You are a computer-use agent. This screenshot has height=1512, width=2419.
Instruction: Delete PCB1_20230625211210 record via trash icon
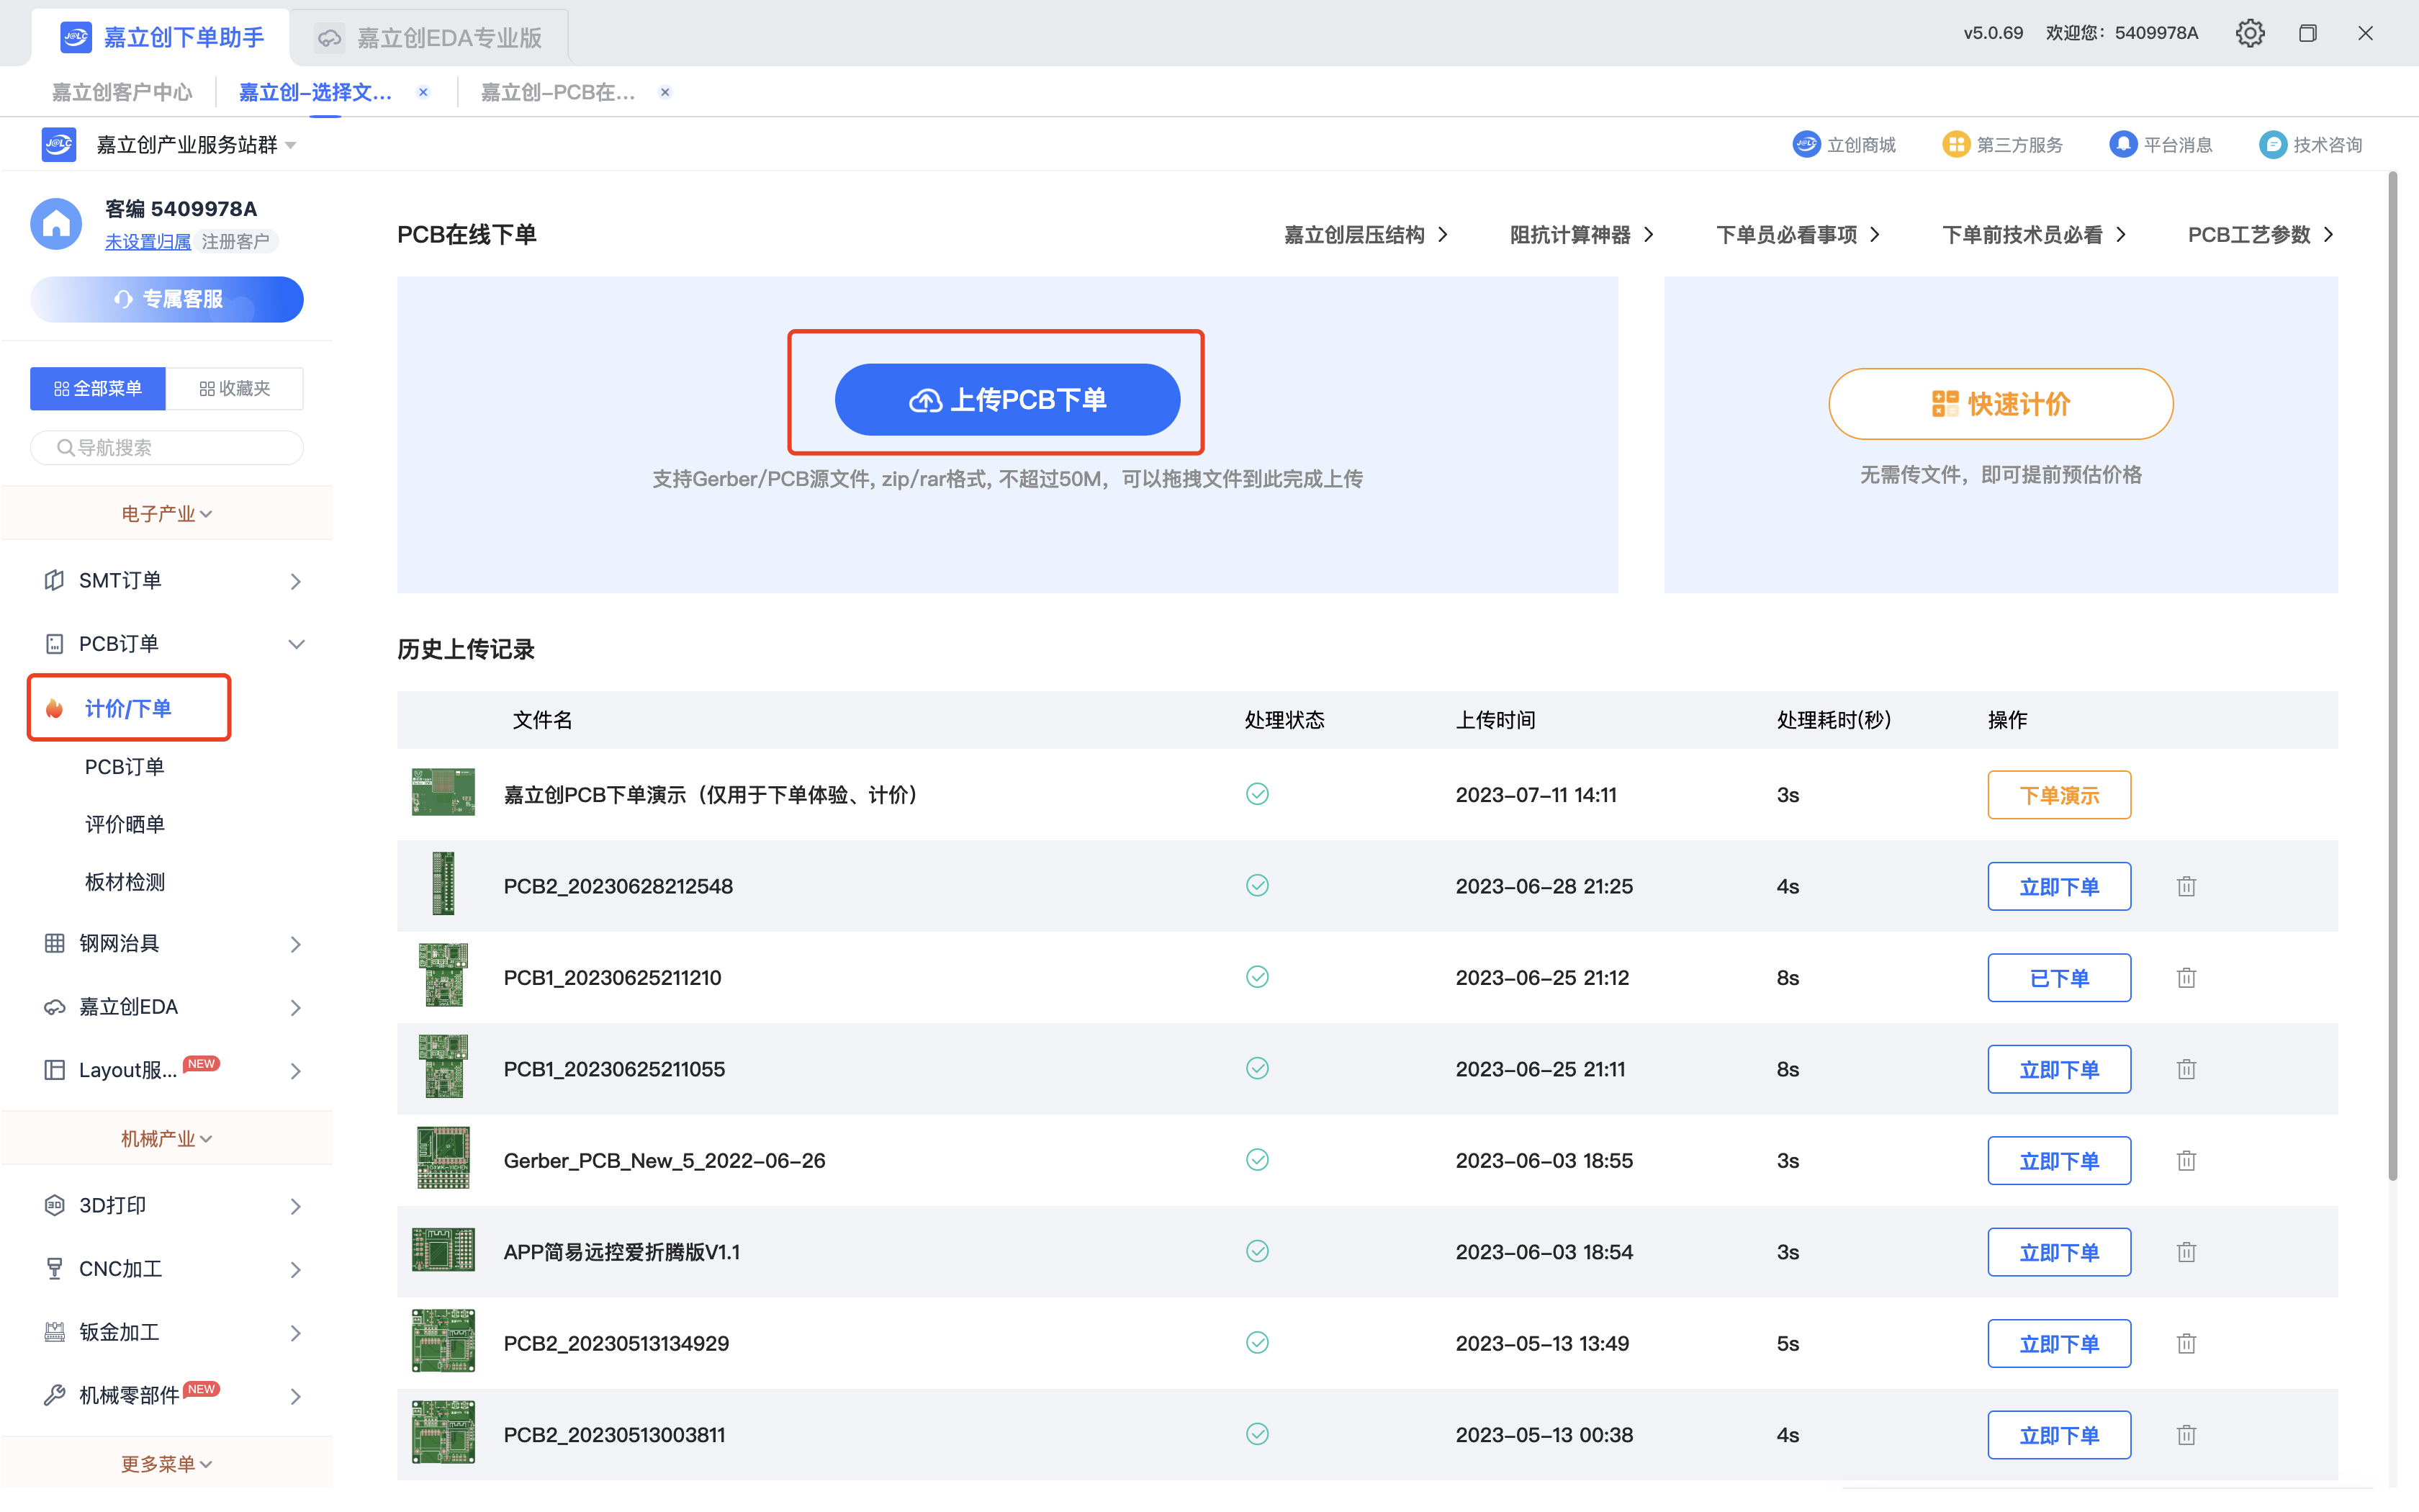pyautogui.click(x=2186, y=977)
